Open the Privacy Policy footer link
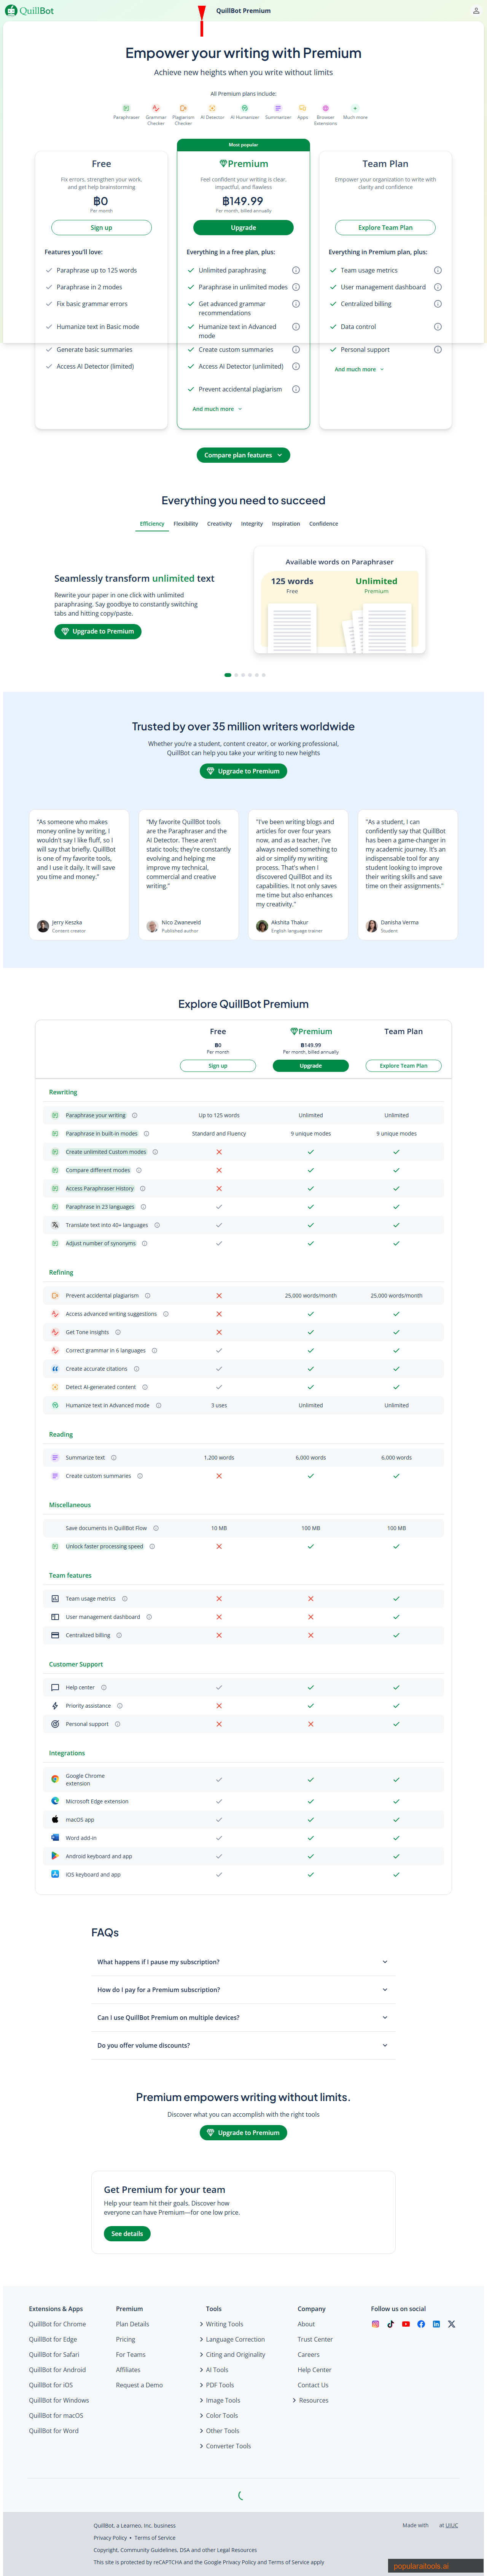The height and width of the screenshot is (2576, 487). coord(110,2537)
